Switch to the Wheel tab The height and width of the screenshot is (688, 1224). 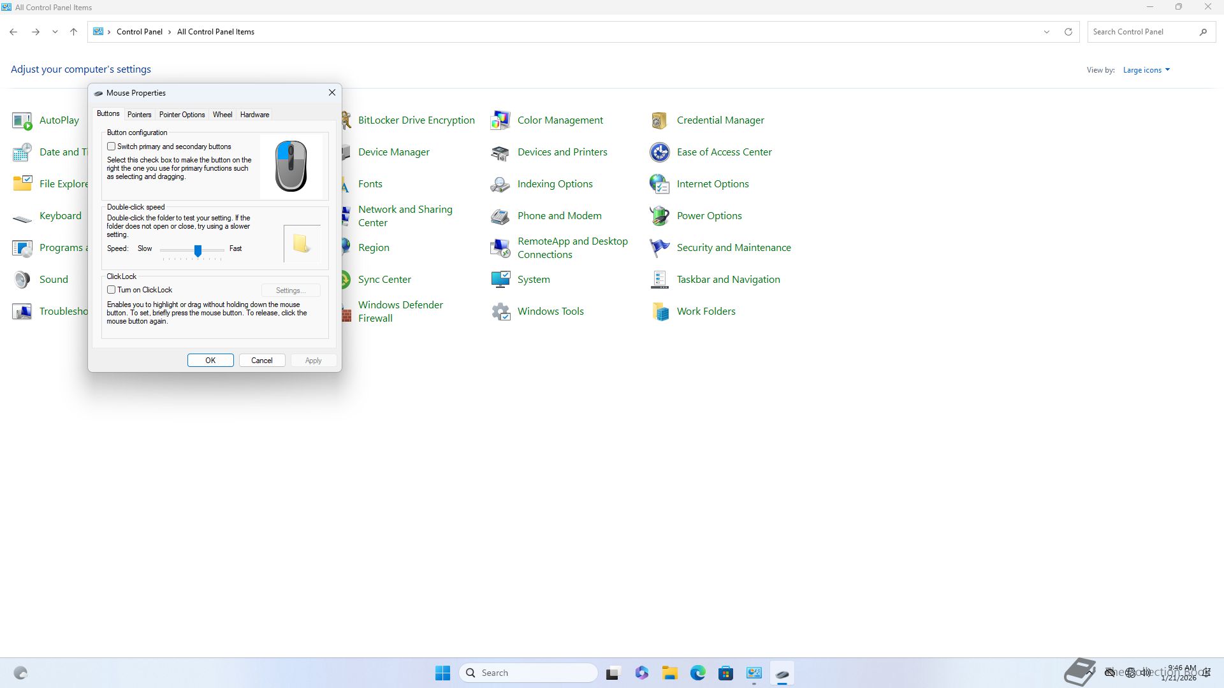point(222,115)
